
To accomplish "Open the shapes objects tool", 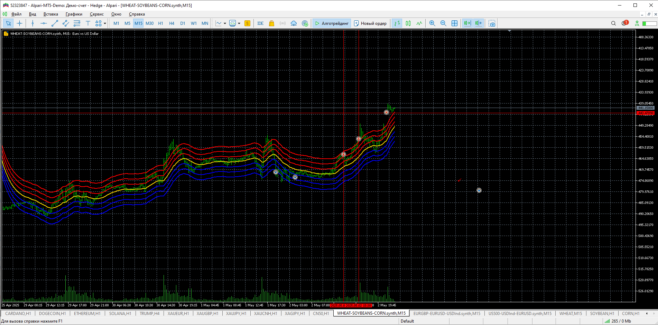I will (99, 23).
